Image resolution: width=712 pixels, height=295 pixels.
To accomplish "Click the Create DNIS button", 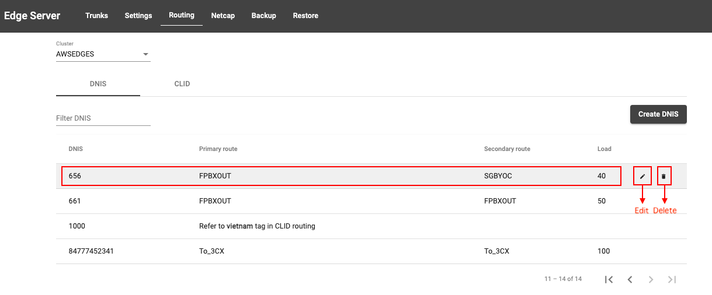I will coord(658,114).
